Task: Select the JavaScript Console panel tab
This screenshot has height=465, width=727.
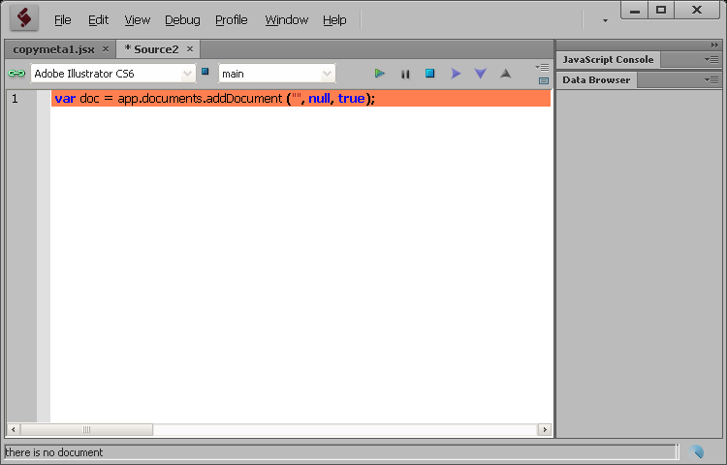Action: point(608,59)
